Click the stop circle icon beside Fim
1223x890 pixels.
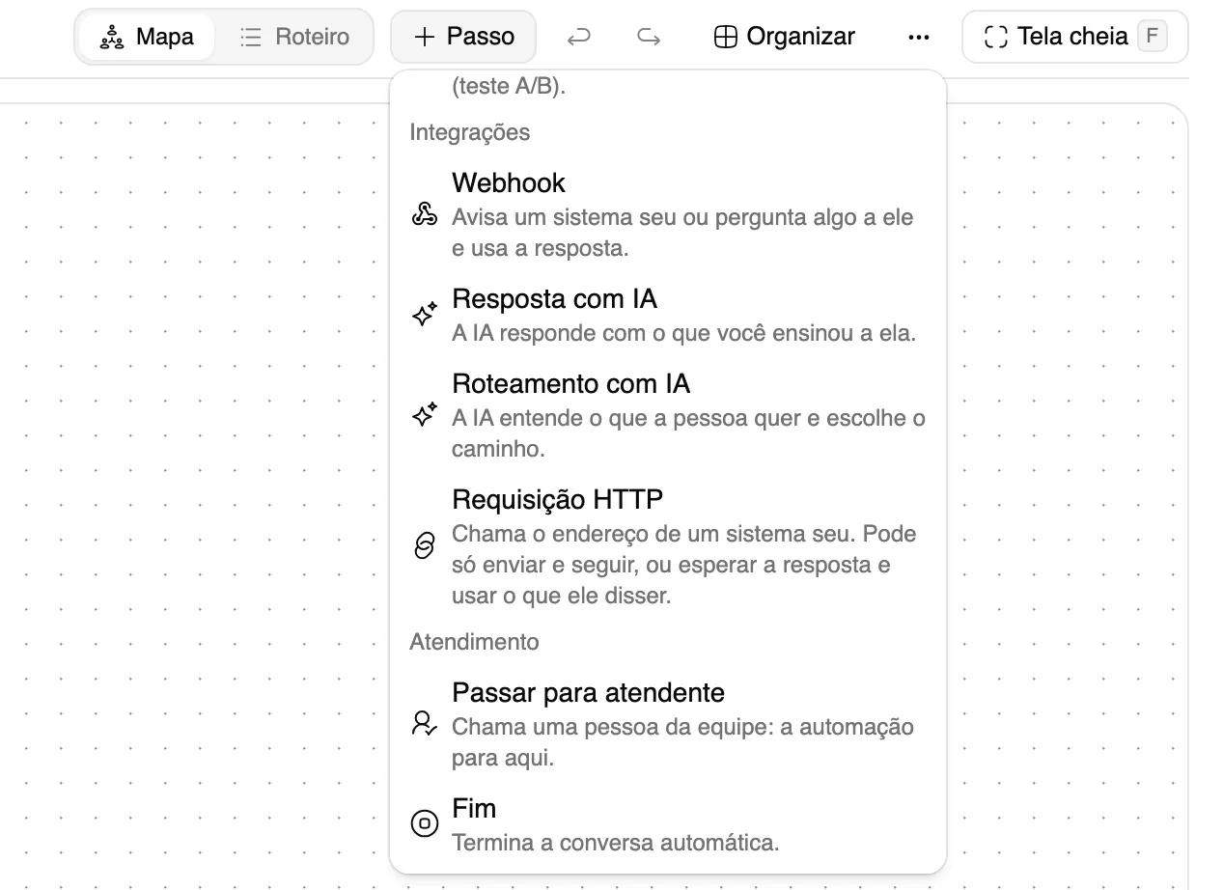click(425, 824)
